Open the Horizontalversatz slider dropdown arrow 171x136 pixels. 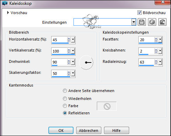(x=73, y=40)
